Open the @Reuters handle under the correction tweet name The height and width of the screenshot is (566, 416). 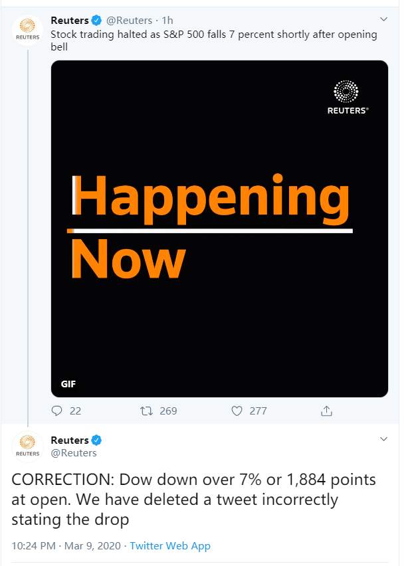coord(74,452)
